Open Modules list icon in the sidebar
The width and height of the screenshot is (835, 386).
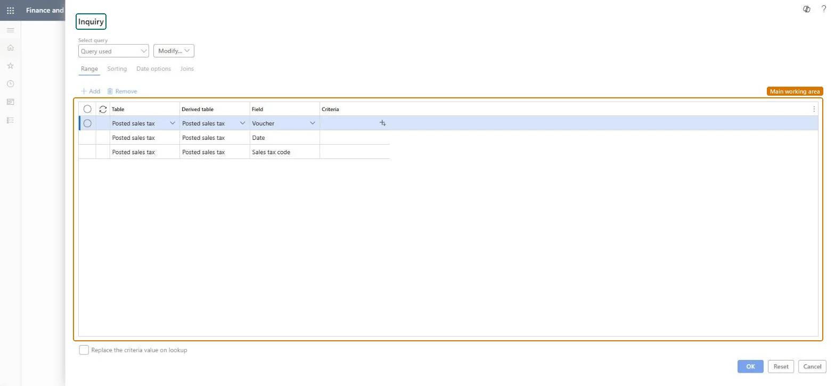click(10, 120)
